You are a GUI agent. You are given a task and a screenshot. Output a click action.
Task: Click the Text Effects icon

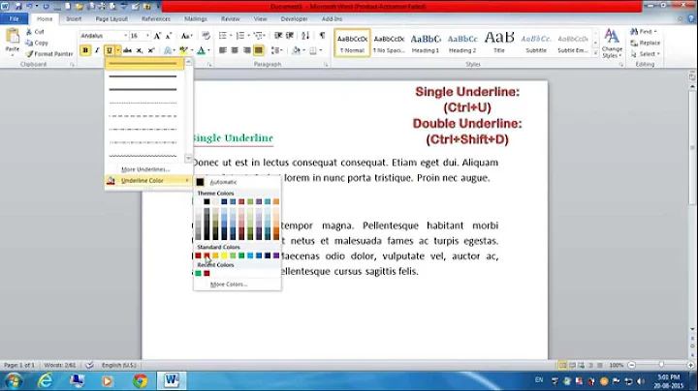[168, 50]
